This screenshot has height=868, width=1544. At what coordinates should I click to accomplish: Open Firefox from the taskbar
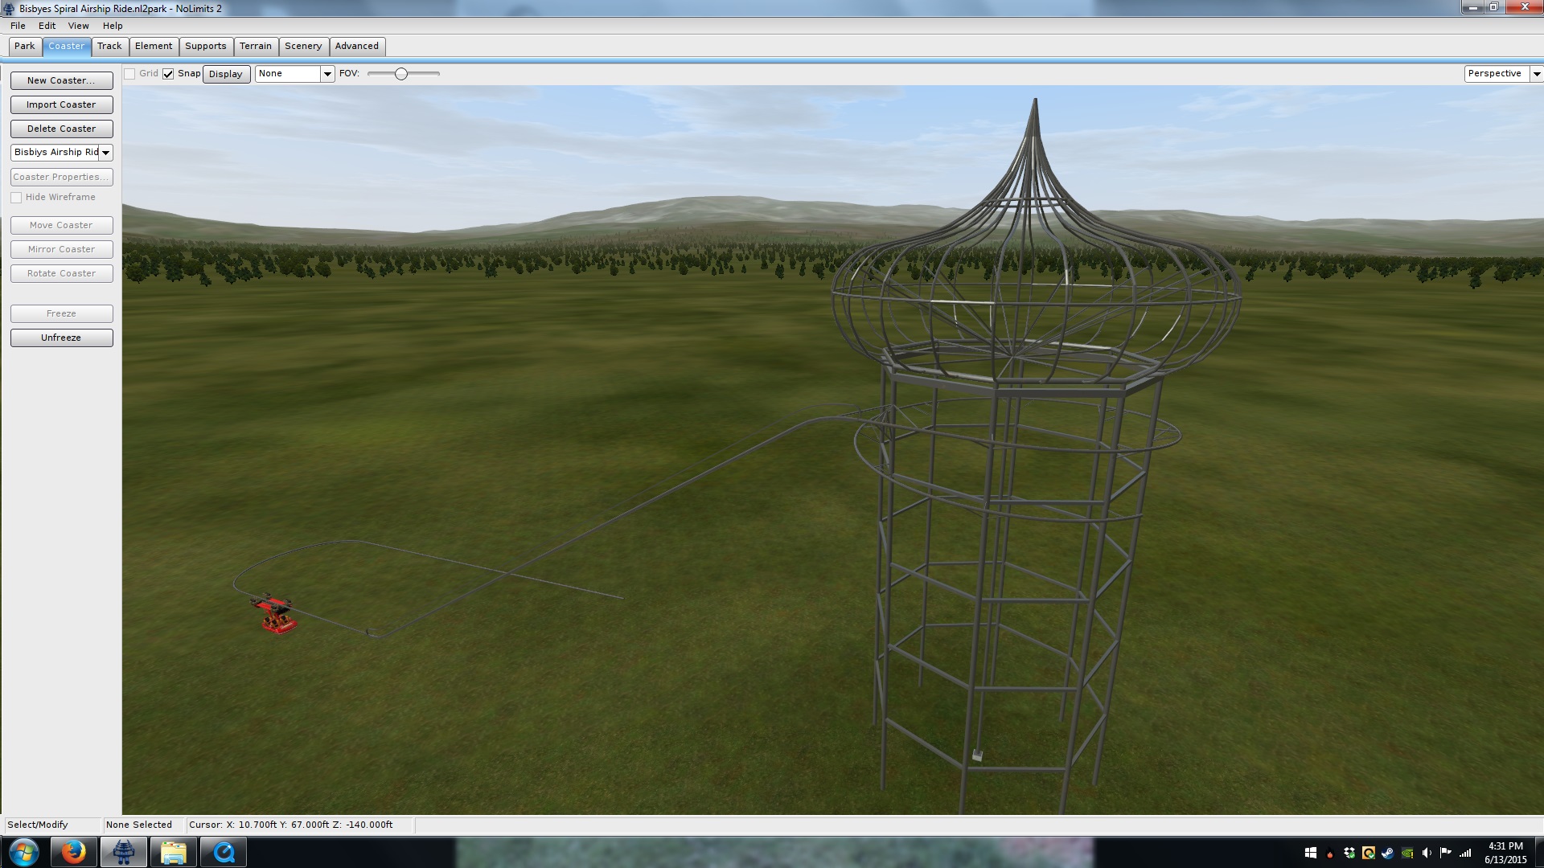[73, 852]
